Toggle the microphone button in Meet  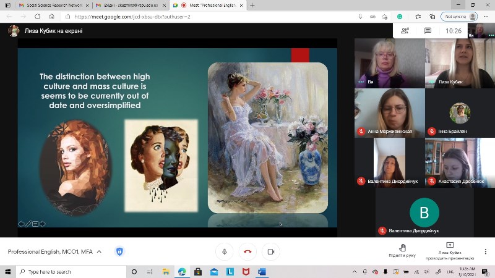(225, 251)
